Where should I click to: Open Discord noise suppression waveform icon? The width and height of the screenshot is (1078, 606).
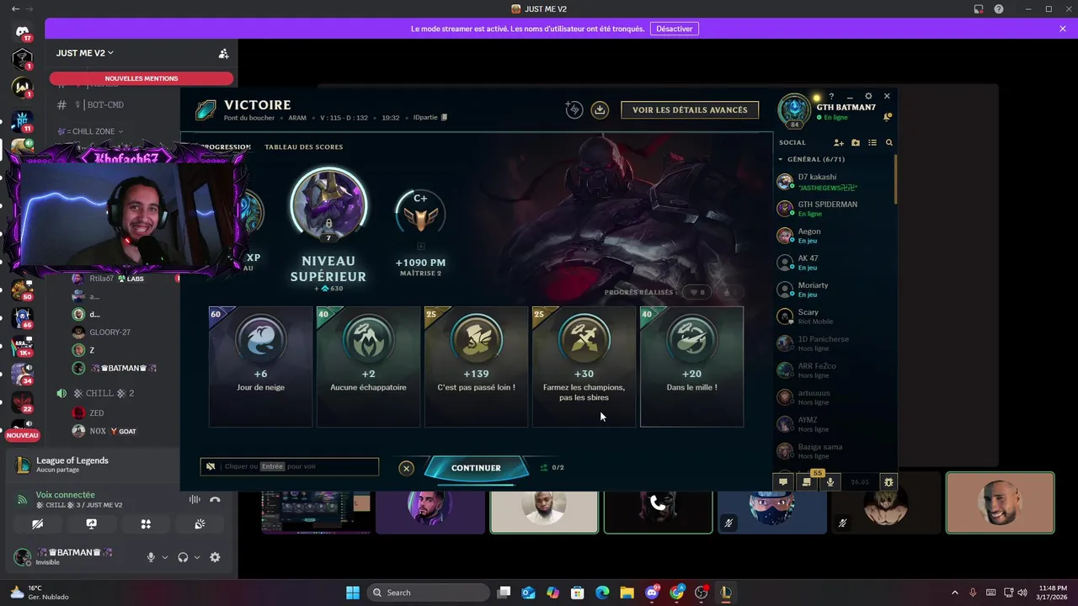click(195, 500)
